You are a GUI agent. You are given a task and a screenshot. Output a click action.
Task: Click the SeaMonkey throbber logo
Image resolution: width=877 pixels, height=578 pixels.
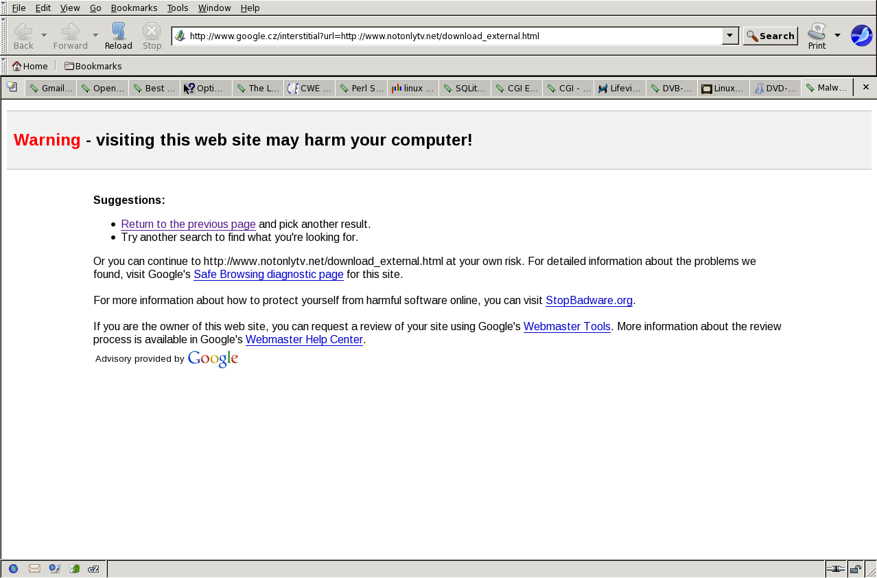861,36
